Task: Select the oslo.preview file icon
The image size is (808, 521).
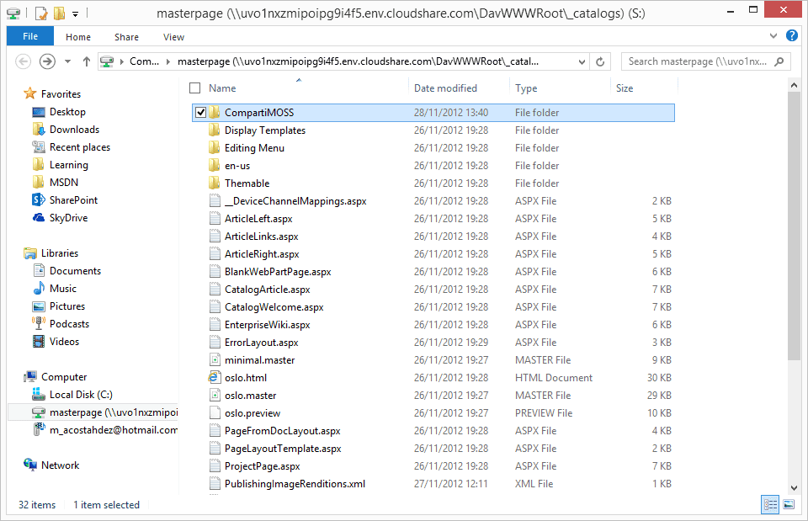Action: 215,412
